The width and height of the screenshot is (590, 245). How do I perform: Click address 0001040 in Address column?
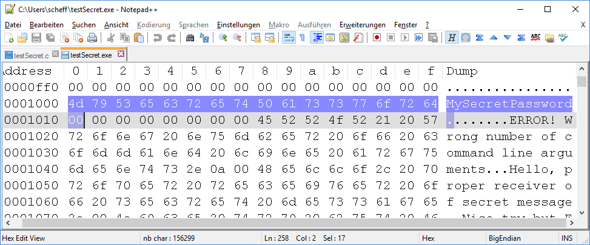point(32,169)
